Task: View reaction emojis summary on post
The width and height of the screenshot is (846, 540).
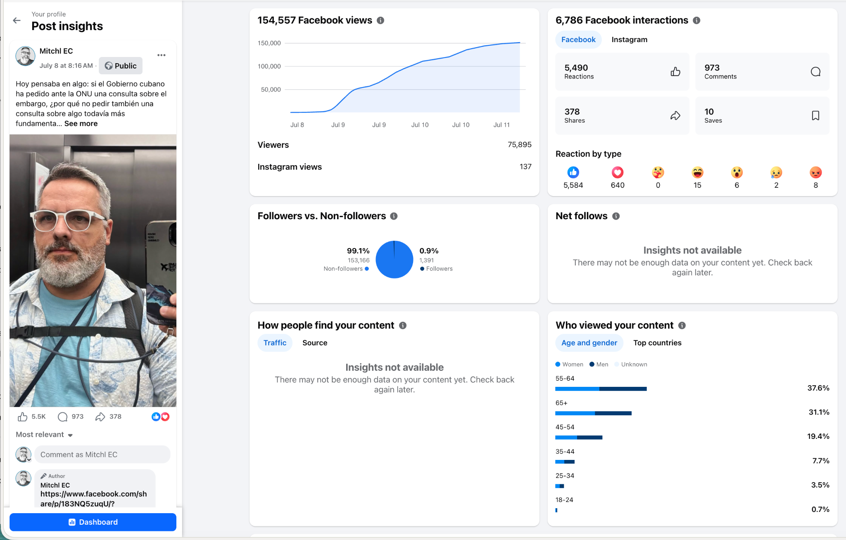Action: [x=161, y=417]
